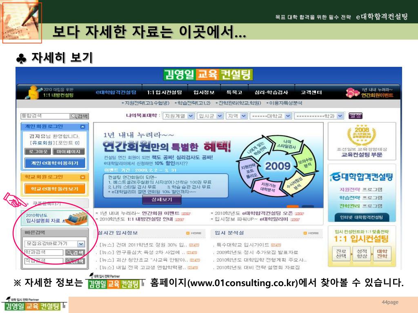The width and height of the screenshot is (418, 313).
Task: Open the 2010학년도 입시설명회 자료 banner
Action: 55,218
